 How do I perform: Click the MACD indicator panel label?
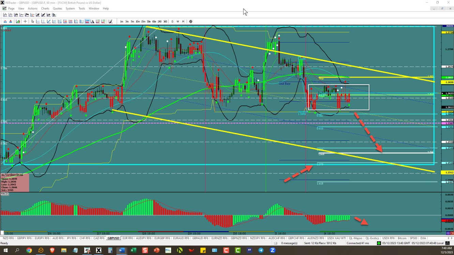coord(4,193)
